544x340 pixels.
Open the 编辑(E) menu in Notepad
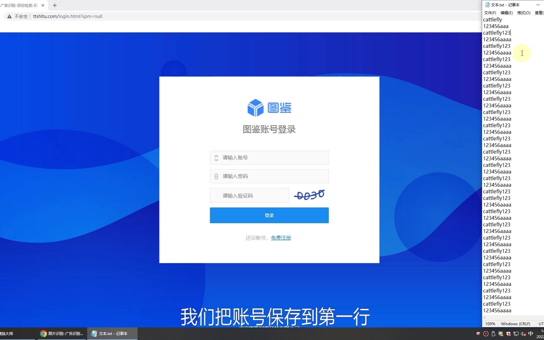(x=507, y=13)
